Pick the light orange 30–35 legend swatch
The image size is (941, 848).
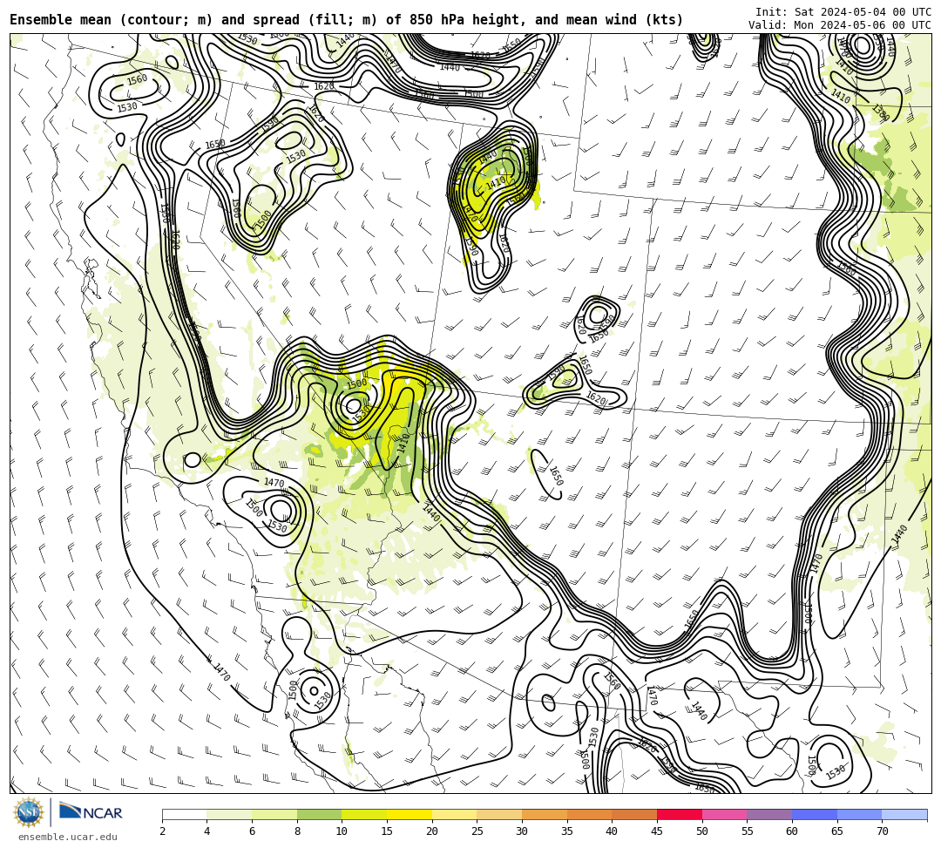(x=545, y=814)
